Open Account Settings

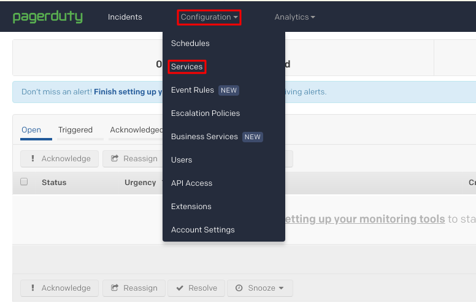(202, 230)
